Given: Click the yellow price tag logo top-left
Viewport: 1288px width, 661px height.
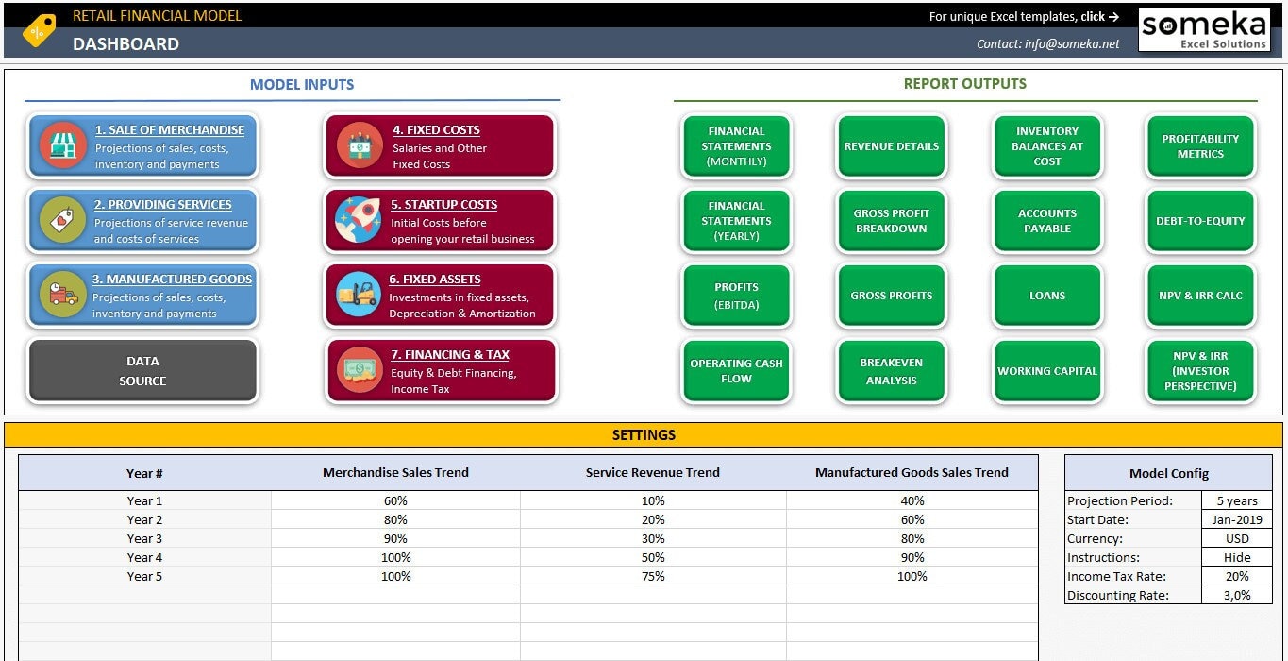Looking at the screenshot, I should point(40,29).
